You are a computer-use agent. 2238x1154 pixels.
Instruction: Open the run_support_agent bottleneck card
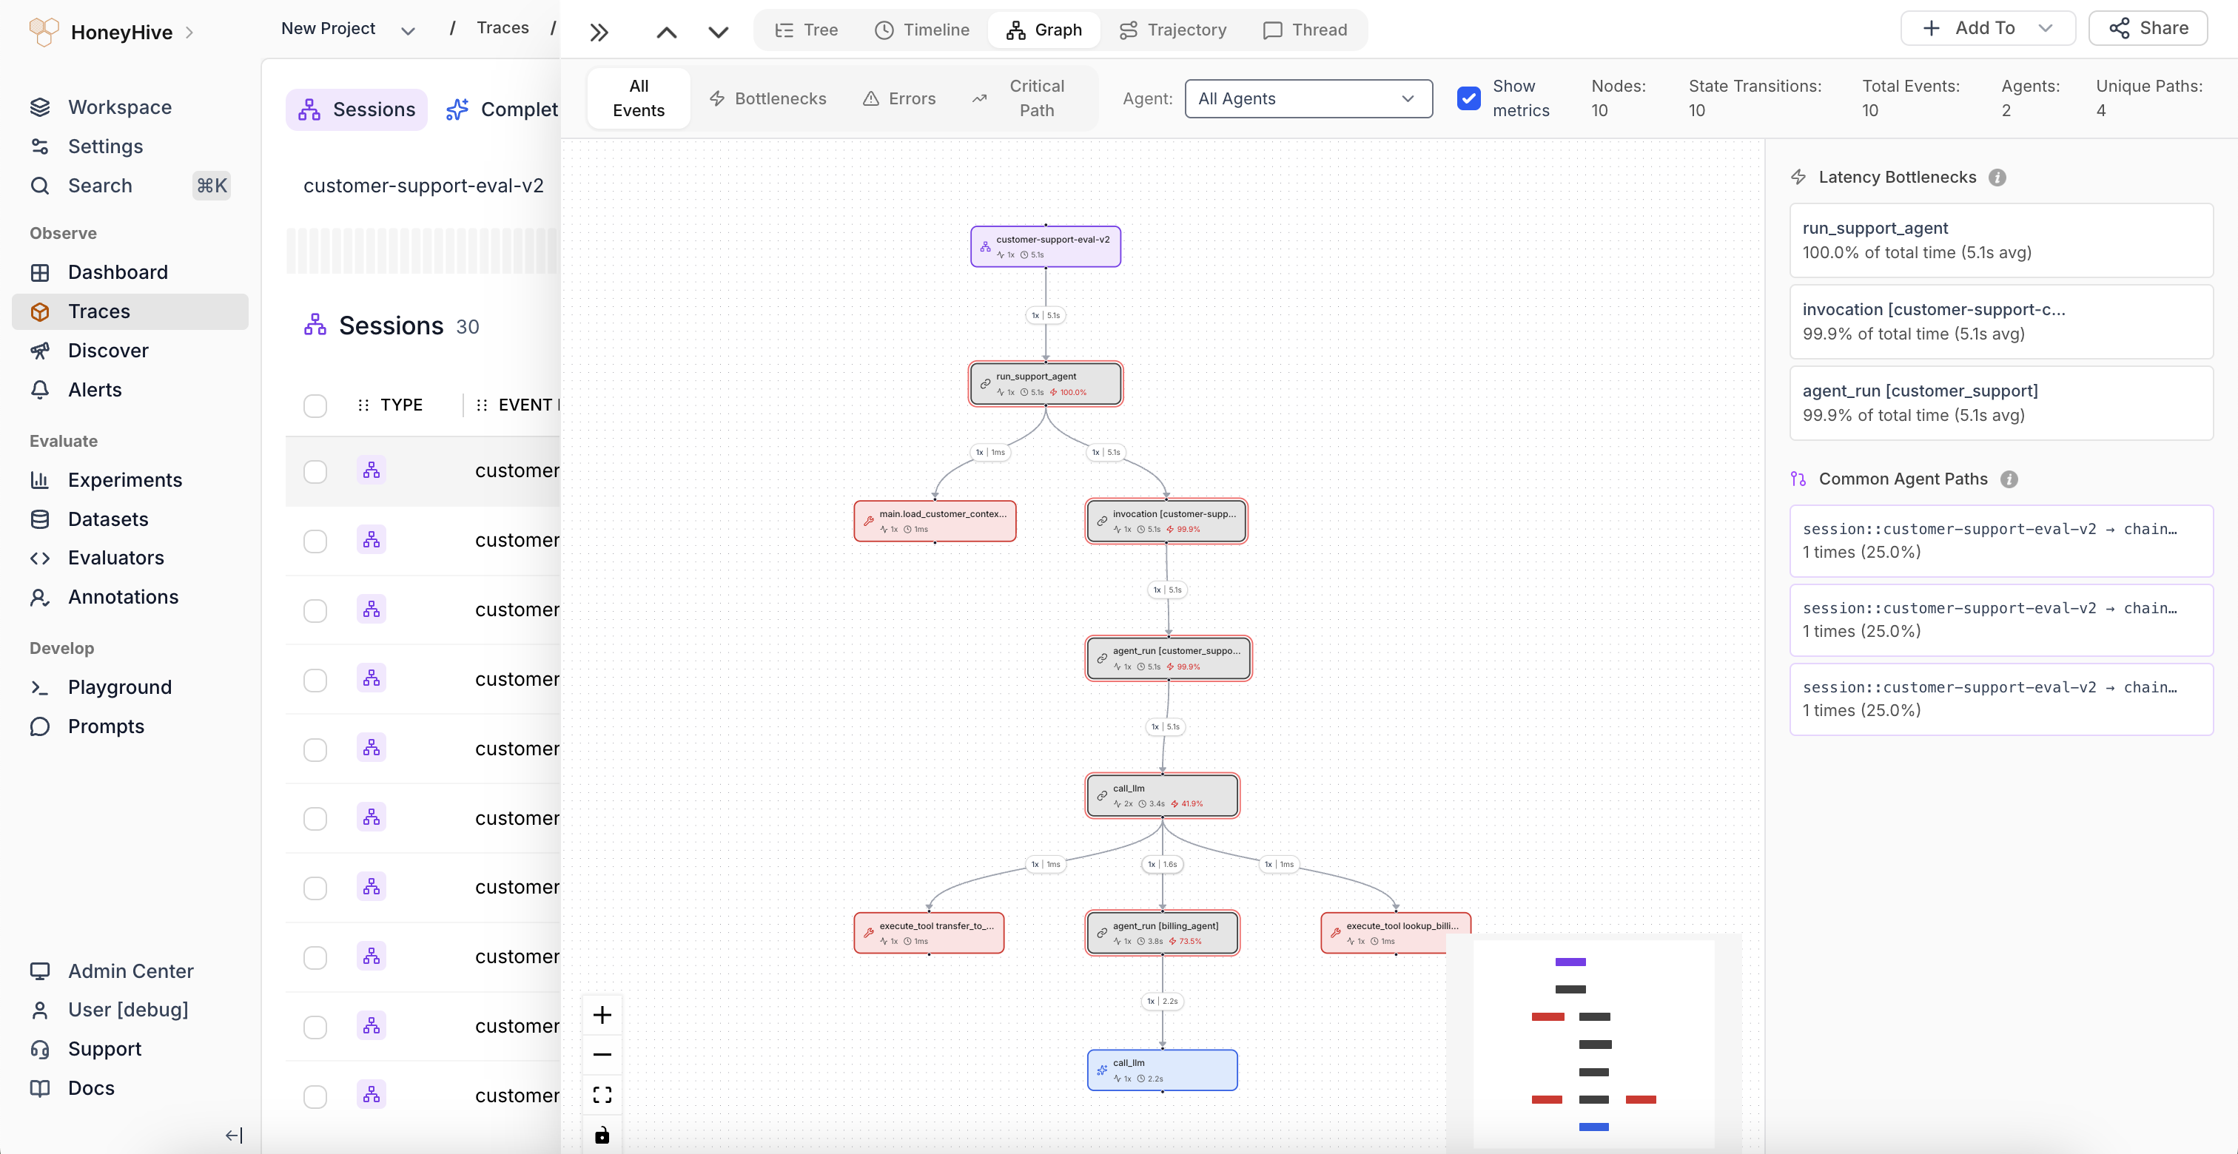(x=2001, y=240)
